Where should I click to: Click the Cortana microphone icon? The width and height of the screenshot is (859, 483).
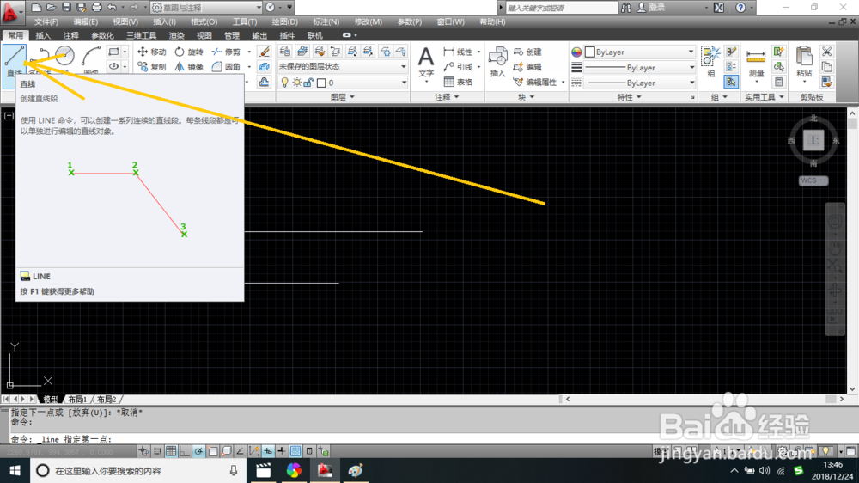(234, 470)
